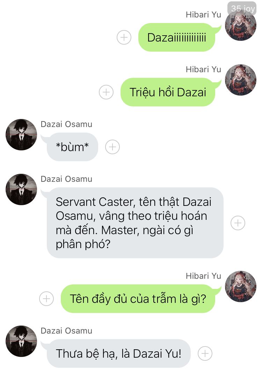Open Dazai Osamu's avatar beside the "*bùm*" message
The height and width of the screenshot is (373, 262).
[21, 135]
